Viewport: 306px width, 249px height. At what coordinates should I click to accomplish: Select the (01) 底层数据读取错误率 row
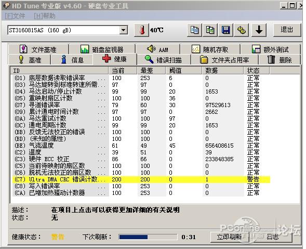point(141,78)
